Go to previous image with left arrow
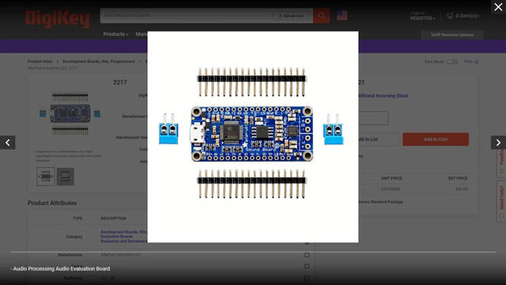Viewport: 506px width, 285px height. tap(8, 142)
